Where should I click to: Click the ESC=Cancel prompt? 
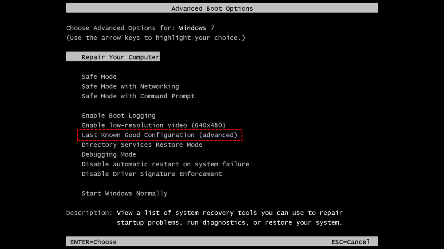click(x=350, y=242)
